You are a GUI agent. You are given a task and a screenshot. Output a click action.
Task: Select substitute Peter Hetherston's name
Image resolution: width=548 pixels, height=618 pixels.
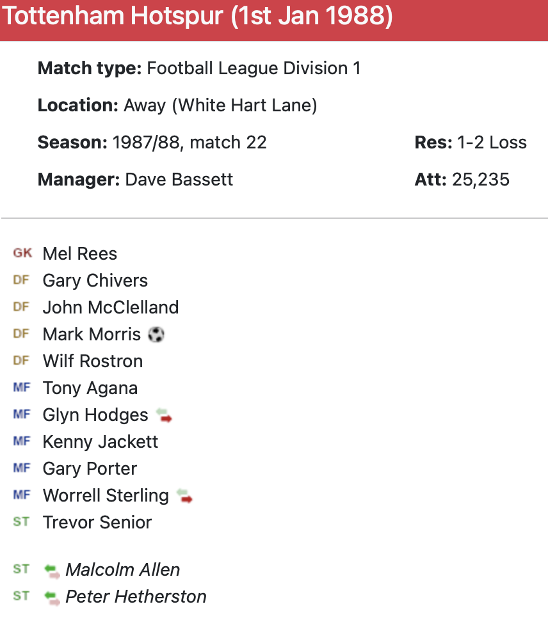coord(136,597)
